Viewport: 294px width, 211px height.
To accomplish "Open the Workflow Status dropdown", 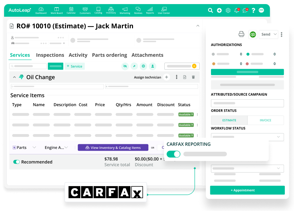I will [247, 137].
